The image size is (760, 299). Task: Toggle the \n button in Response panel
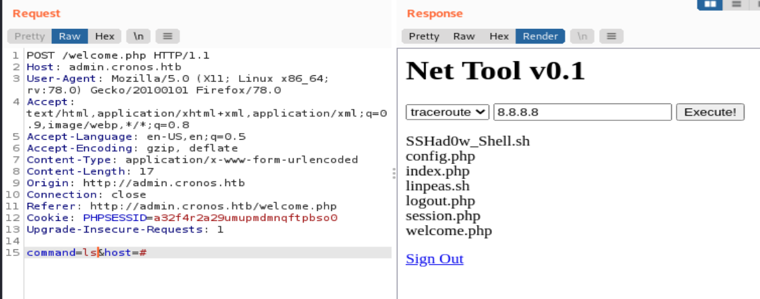pos(582,36)
